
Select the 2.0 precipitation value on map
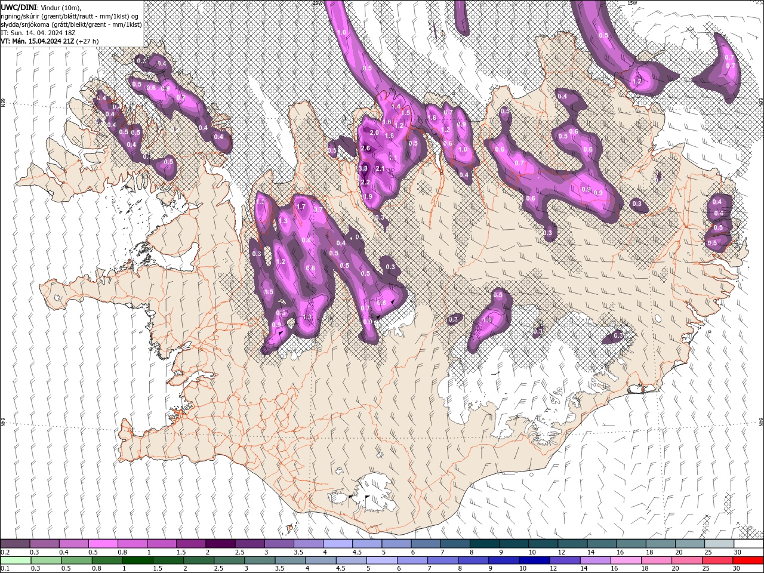point(374,133)
